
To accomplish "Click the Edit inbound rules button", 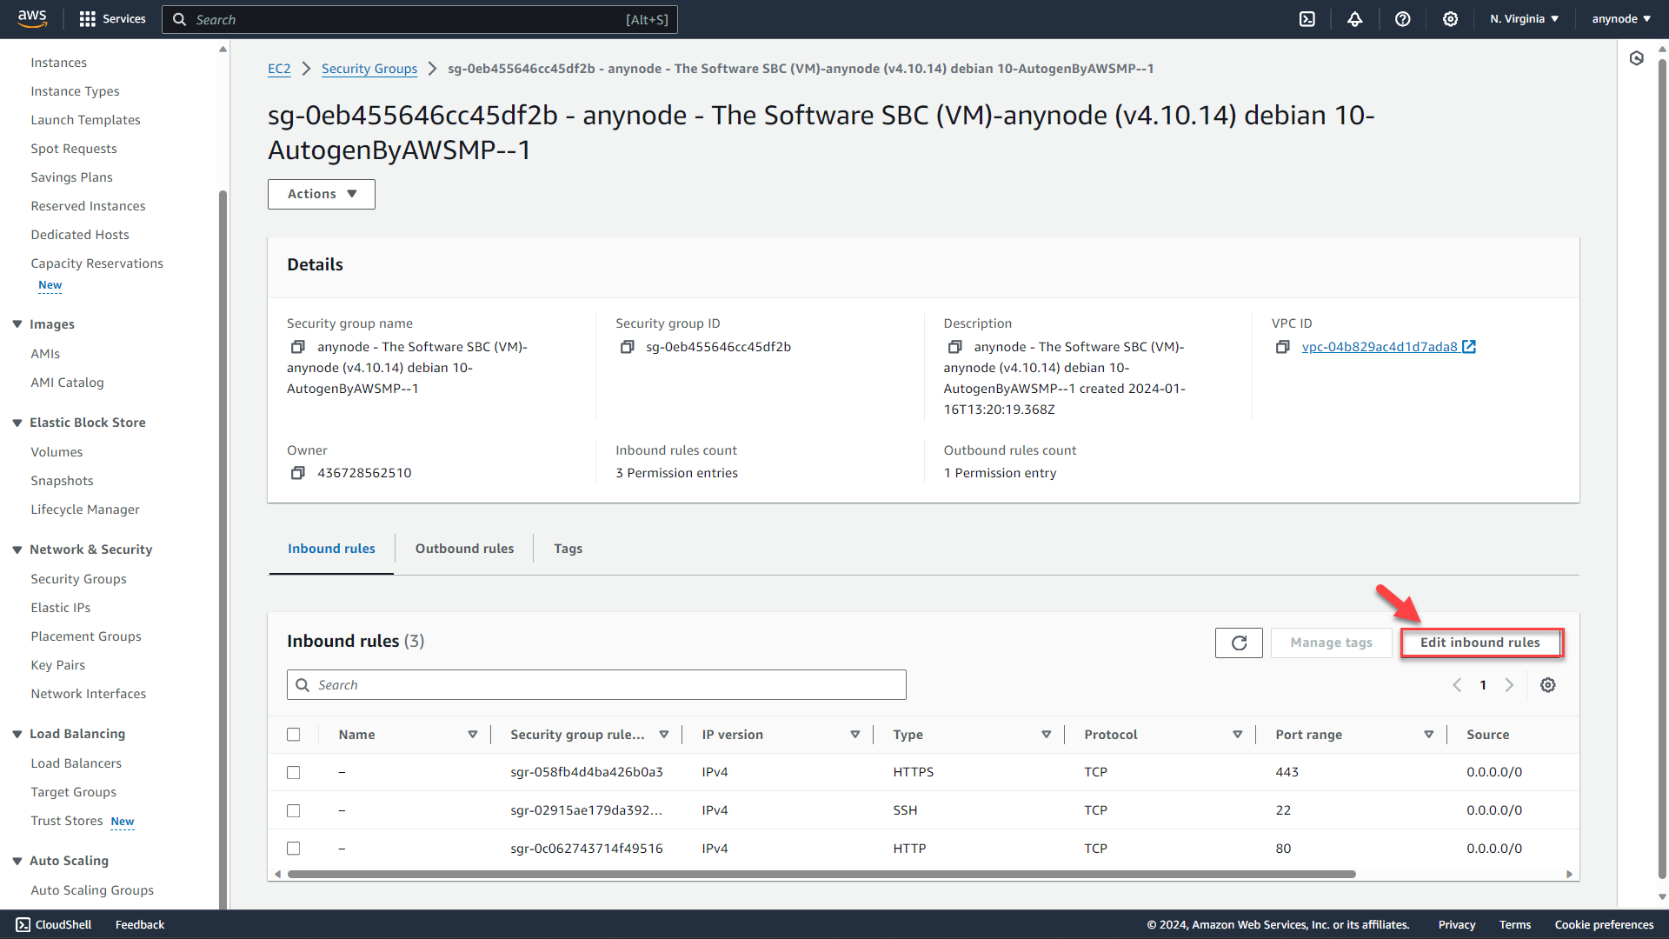I will click(x=1480, y=643).
